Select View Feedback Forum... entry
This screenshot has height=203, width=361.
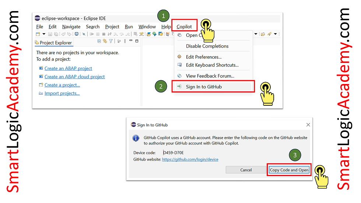click(213, 76)
